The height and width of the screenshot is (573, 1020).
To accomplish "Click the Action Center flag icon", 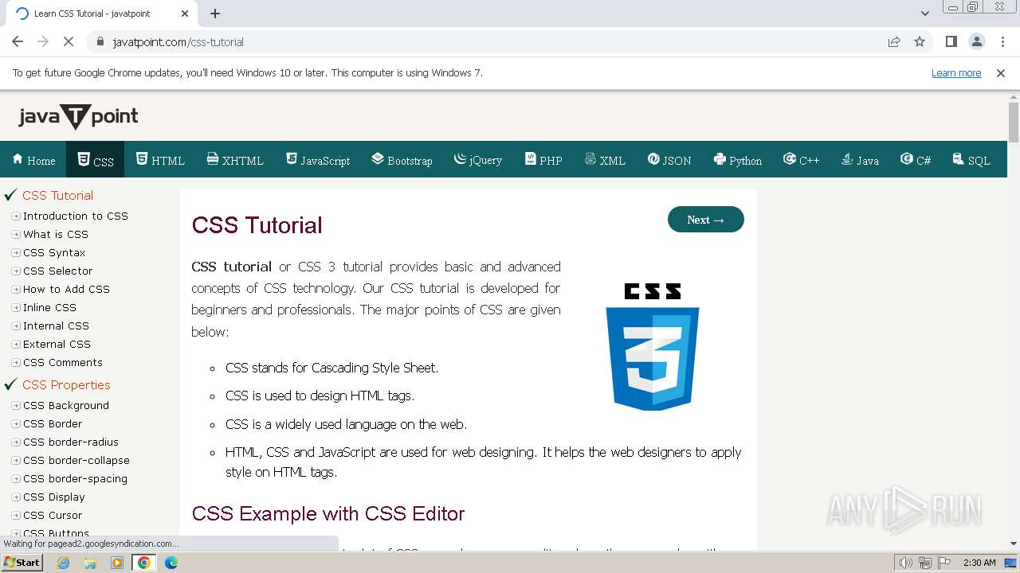I will click(x=943, y=563).
